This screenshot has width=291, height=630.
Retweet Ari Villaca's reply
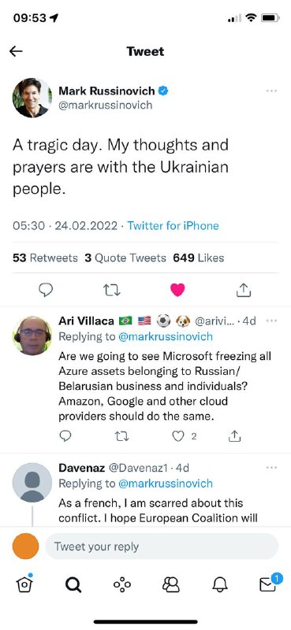121,436
